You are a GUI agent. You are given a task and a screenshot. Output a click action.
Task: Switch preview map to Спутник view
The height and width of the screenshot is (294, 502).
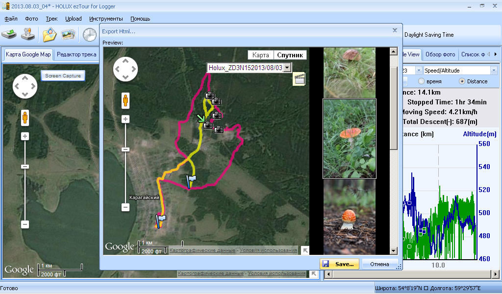click(290, 55)
